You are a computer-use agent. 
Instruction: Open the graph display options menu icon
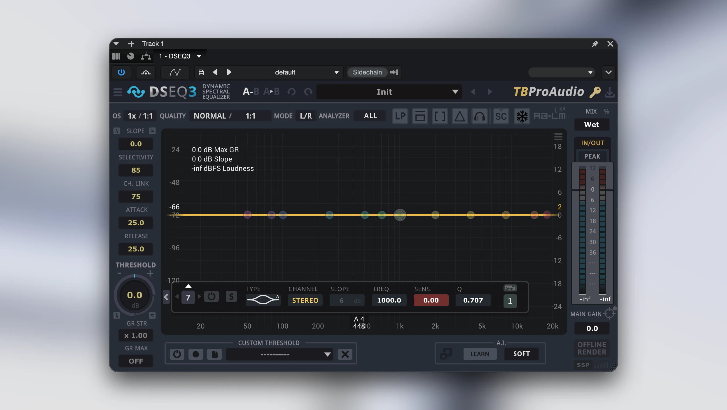[558, 136]
